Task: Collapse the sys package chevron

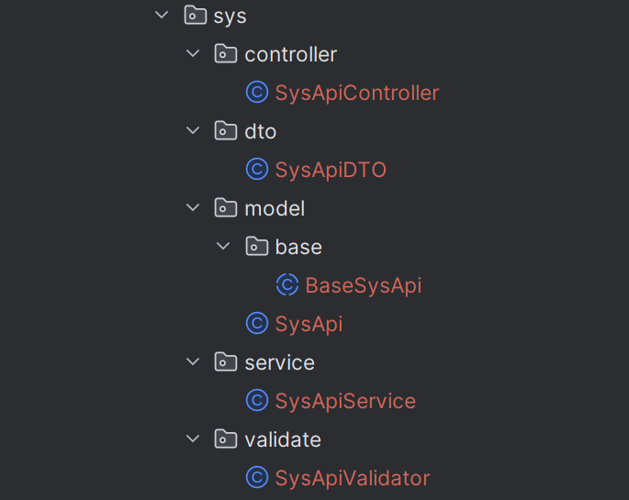Action: tap(163, 16)
